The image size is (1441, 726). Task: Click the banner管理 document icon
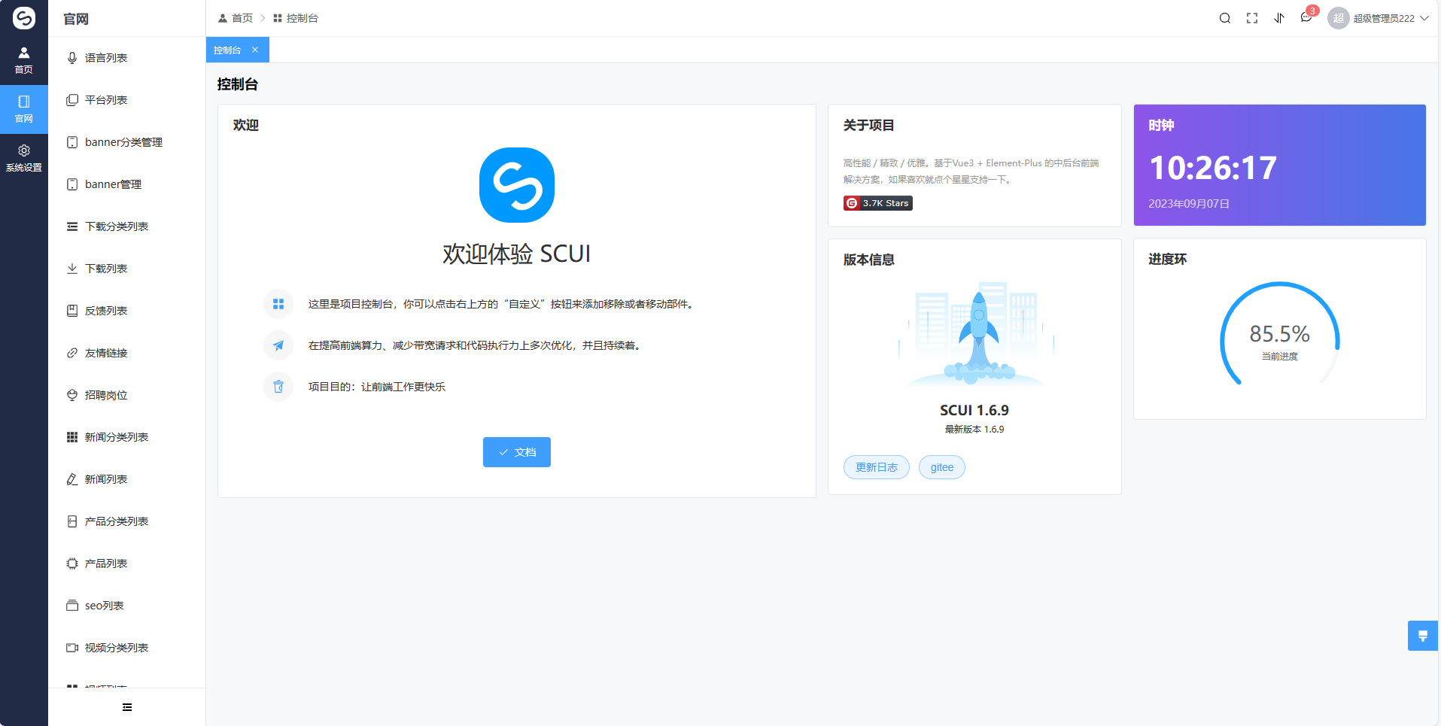coord(72,184)
